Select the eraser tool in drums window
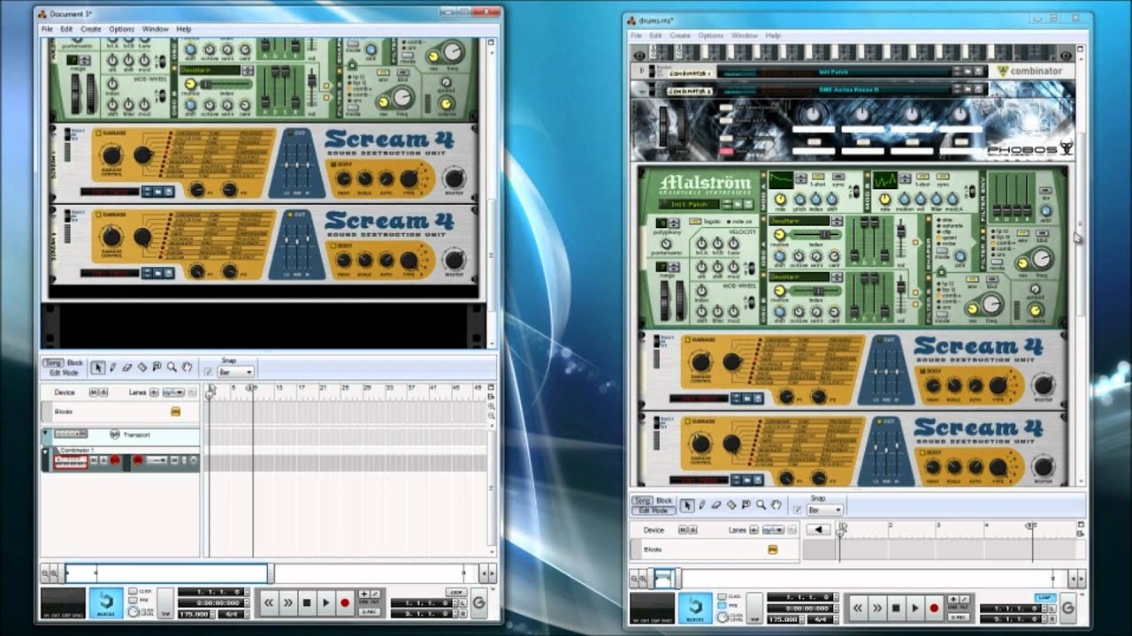 (x=716, y=505)
